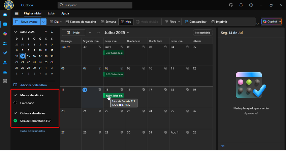Select day 21 in the mini calendar
The image size is (286, 151).
(x=23, y=62)
